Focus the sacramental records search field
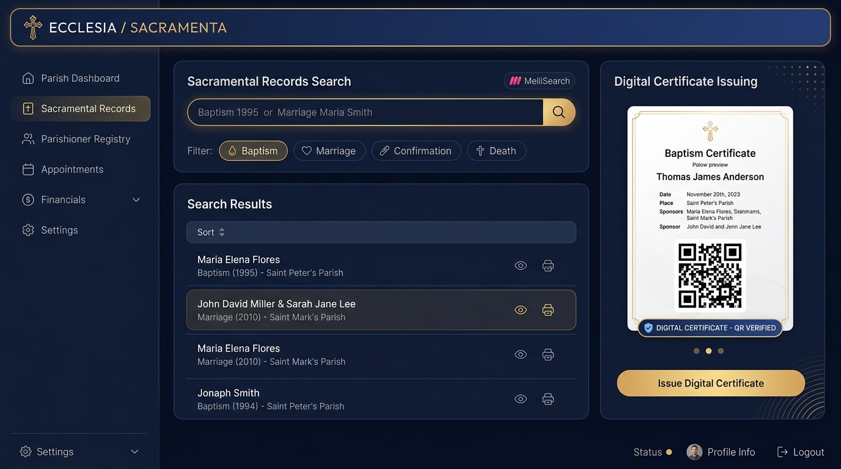 click(x=365, y=112)
